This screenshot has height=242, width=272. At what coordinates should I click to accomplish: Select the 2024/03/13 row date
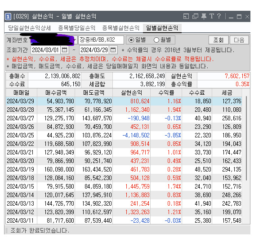point(21,203)
